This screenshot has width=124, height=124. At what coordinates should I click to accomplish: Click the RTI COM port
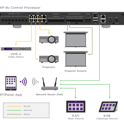[x=103, y=17]
